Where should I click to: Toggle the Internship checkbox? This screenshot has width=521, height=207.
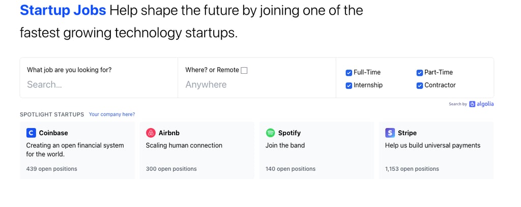coord(349,85)
